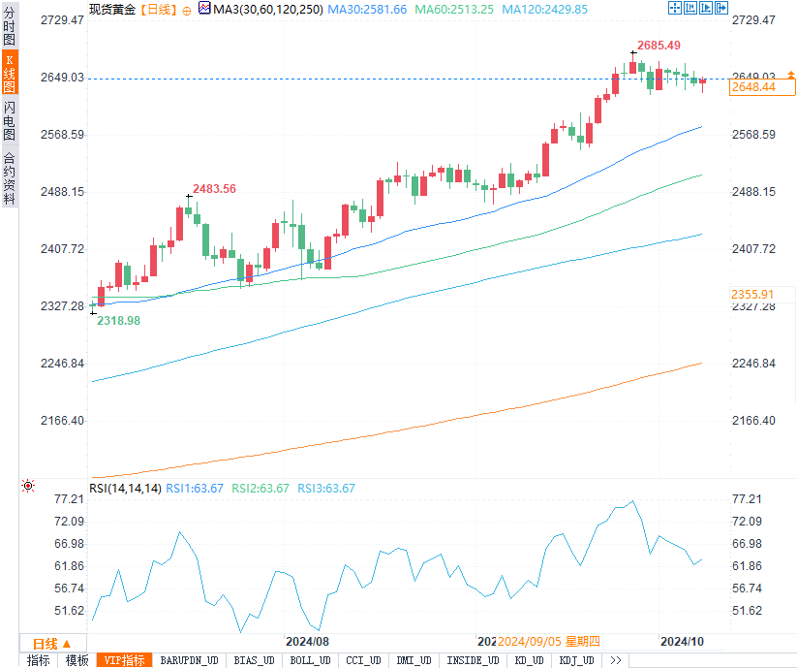This screenshot has height=668, width=797.
Task: Click the orange circle-plus icon beside 日线
Action: 189,9
